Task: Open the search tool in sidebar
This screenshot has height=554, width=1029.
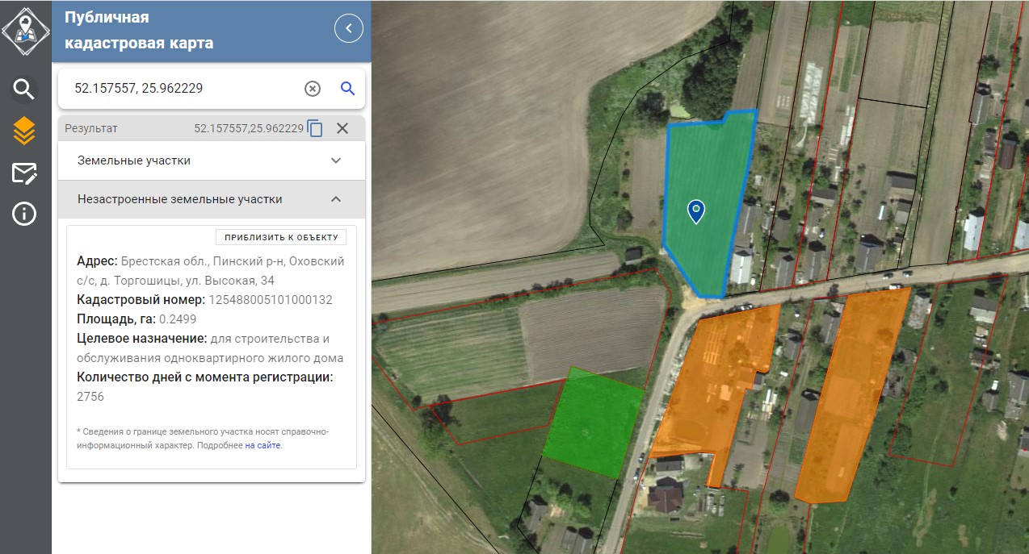Action: coord(24,89)
